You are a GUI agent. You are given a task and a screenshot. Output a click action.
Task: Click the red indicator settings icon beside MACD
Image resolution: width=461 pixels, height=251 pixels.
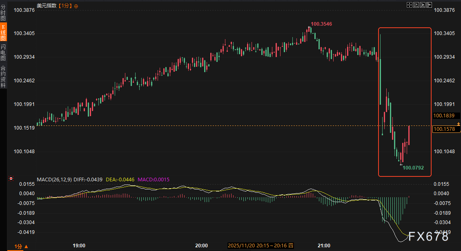[11, 178]
